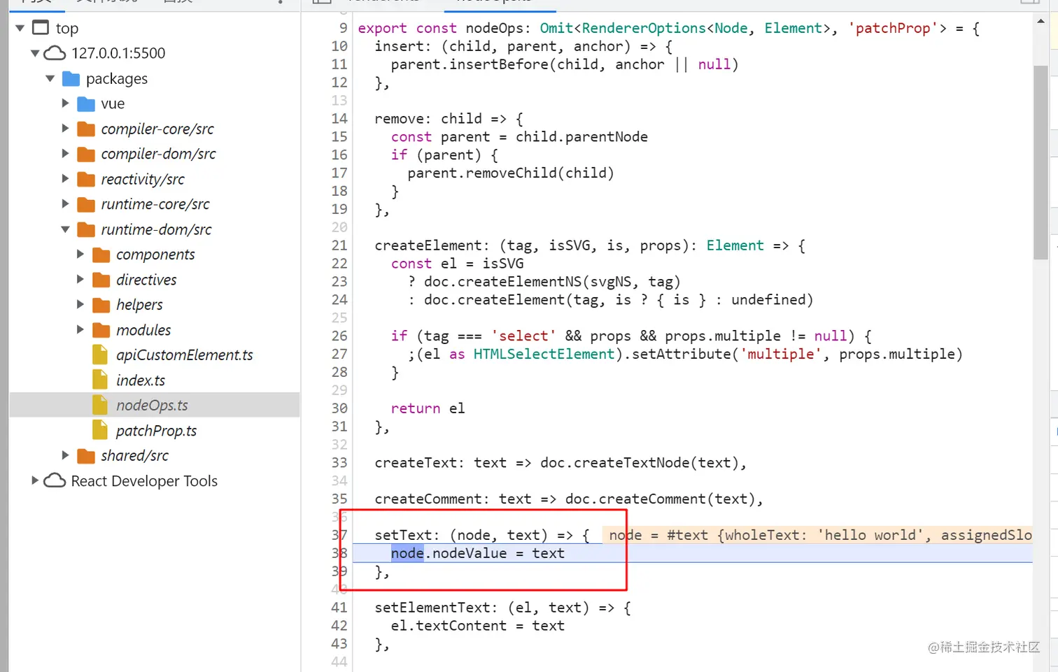The width and height of the screenshot is (1058, 672).
Task: Expand the React Developer Tools node arrow
Action: (x=34, y=480)
